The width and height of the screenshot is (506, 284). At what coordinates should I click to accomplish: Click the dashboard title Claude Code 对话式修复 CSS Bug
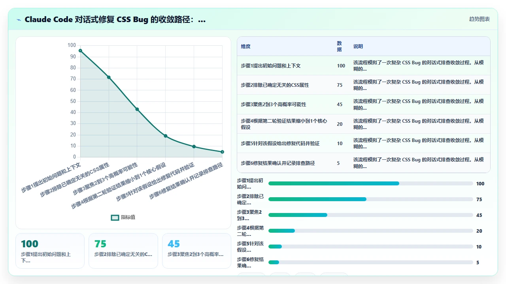(115, 20)
